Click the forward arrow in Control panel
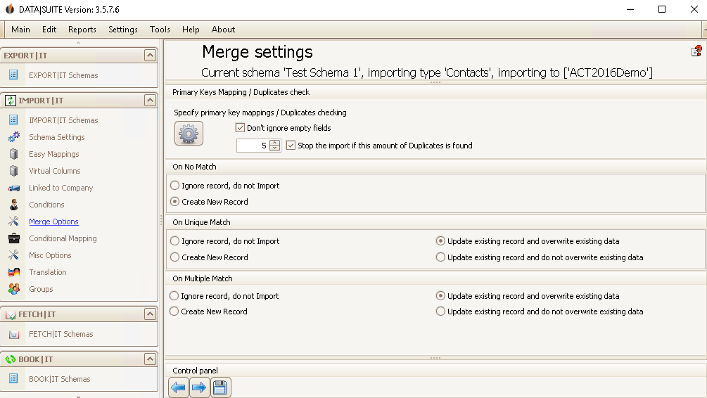Image resolution: width=707 pixels, height=398 pixels. click(x=199, y=387)
